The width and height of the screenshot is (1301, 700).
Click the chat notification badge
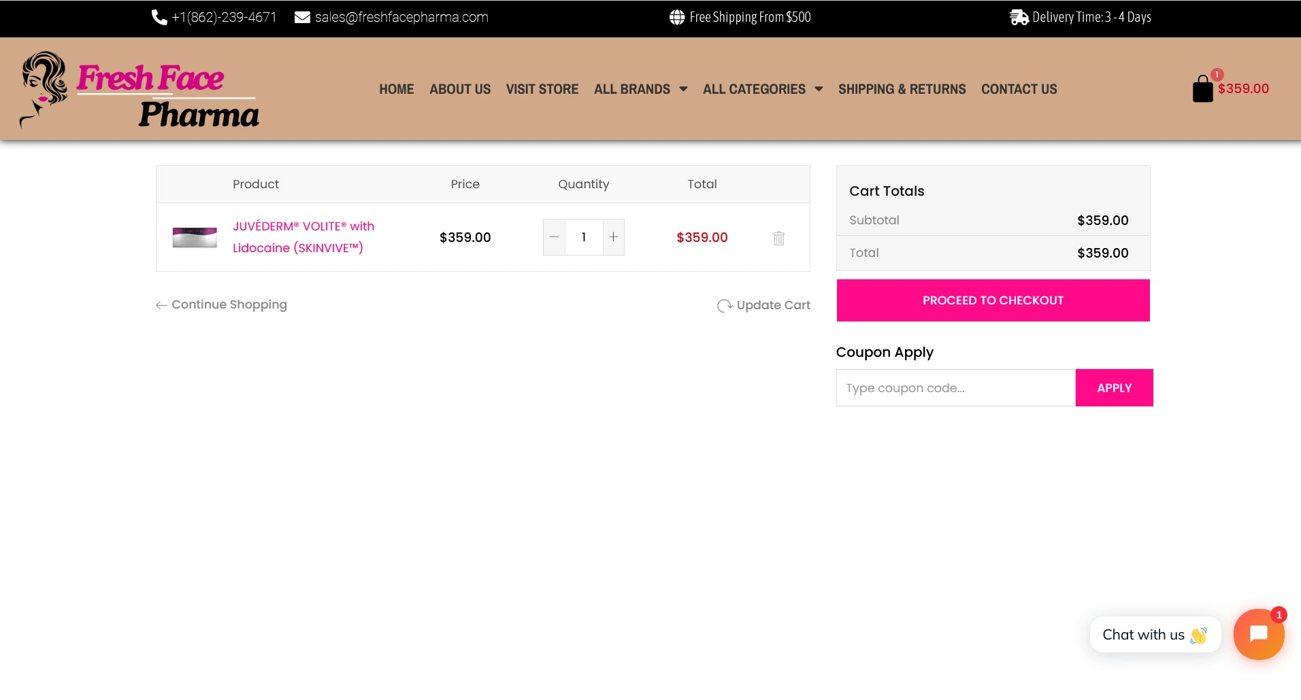coord(1279,615)
